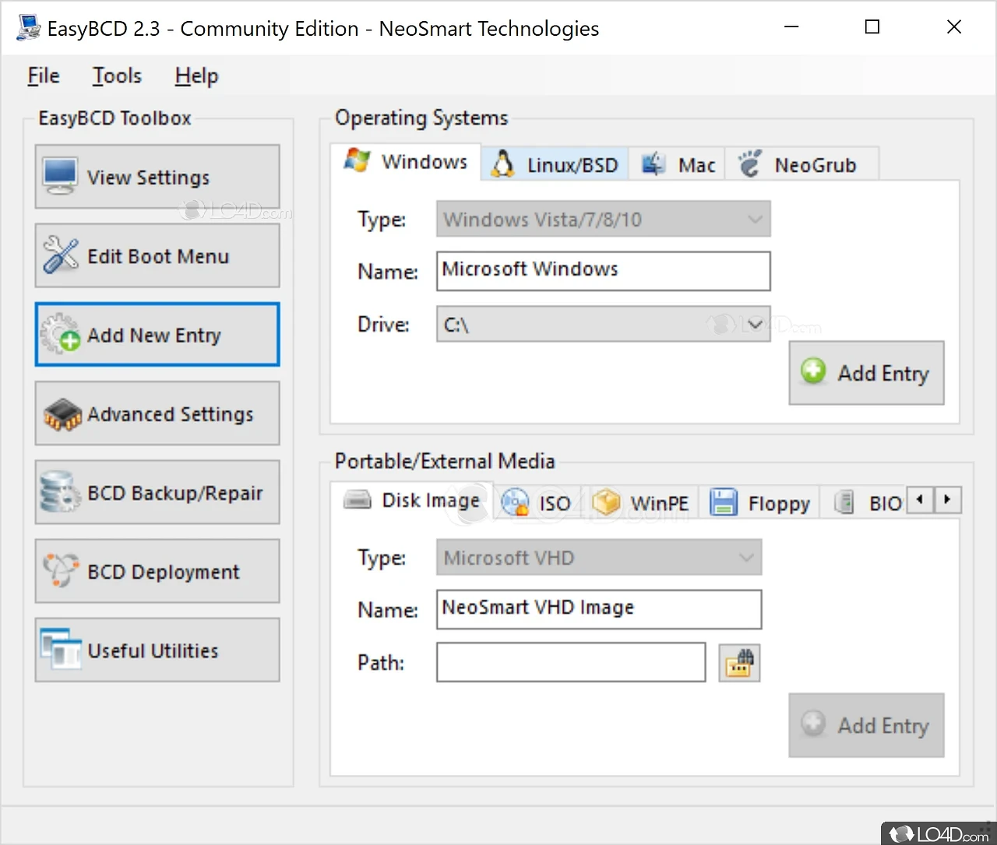Click the Disk Image drive icon
The width and height of the screenshot is (997, 845).
[x=358, y=499]
